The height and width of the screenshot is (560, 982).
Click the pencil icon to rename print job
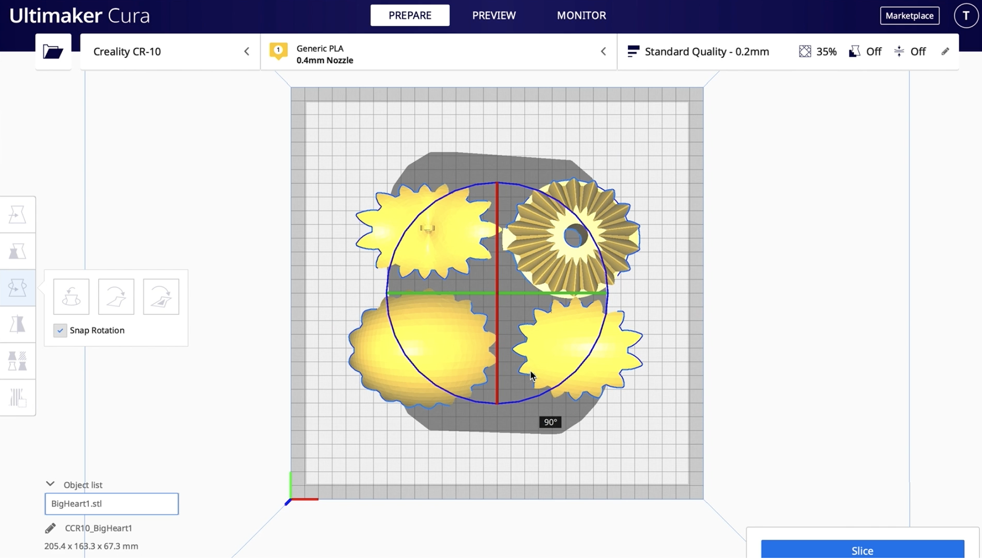tap(50, 528)
